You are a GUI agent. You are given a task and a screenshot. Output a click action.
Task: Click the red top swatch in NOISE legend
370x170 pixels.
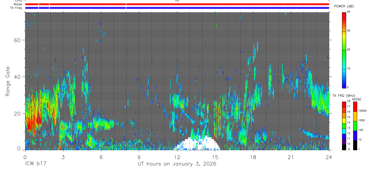(355, 107)
